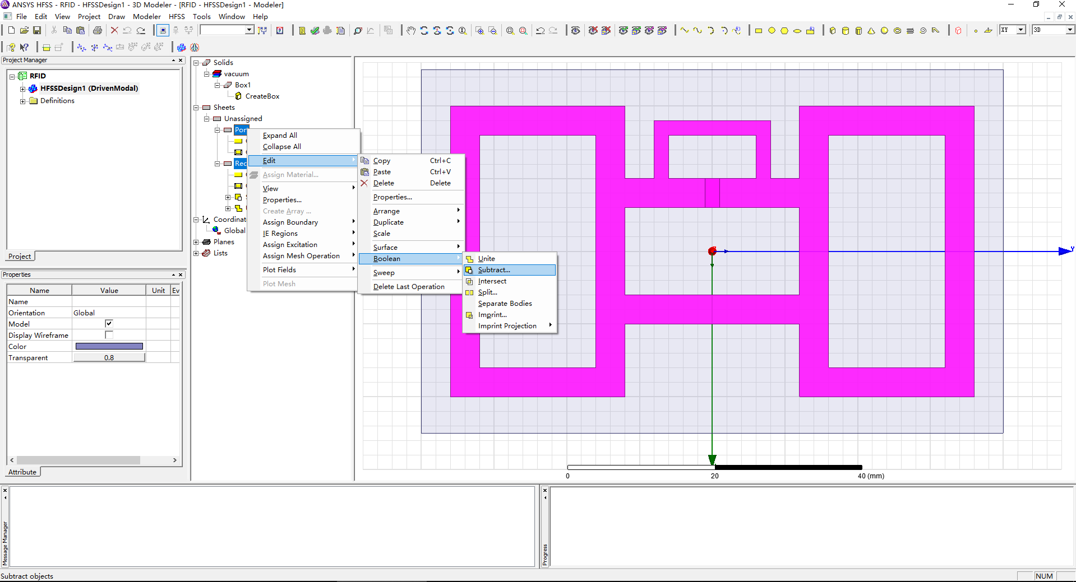The width and height of the screenshot is (1076, 582).
Task: Click the Save icon in toolbar
Action: 37,30
